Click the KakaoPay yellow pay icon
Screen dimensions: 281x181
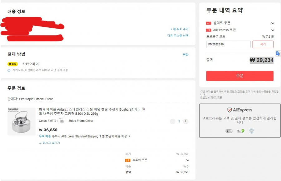[12, 64]
